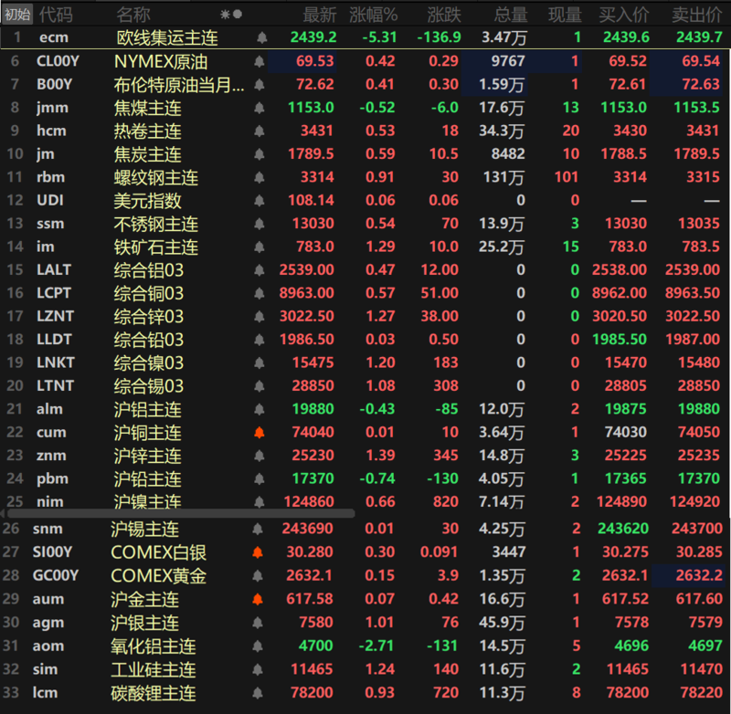Click the 代码 column header
Image resolution: width=731 pixels, height=714 pixels.
(x=56, y=15)
